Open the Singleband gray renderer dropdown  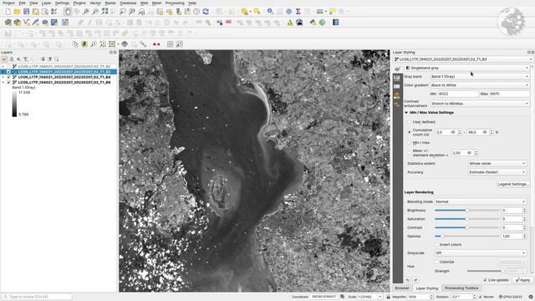[466, 68]
